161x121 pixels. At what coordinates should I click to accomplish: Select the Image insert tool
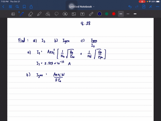click(x=74, y=14)
